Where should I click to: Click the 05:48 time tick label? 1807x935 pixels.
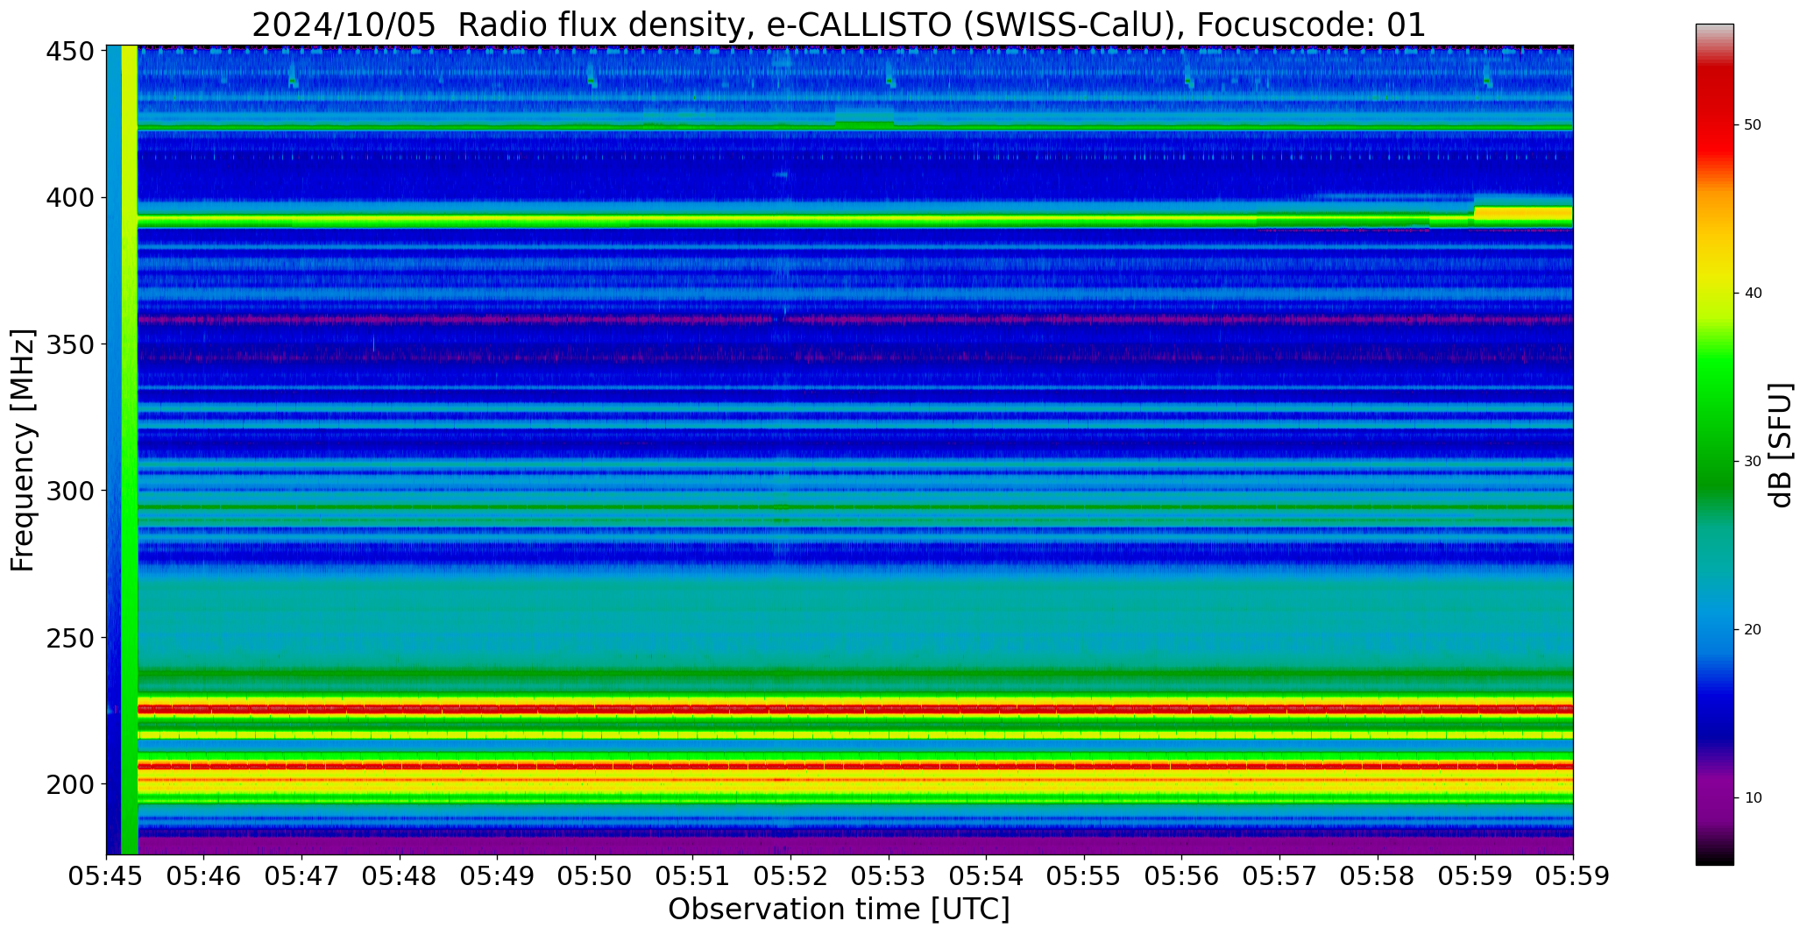point(400,876)
